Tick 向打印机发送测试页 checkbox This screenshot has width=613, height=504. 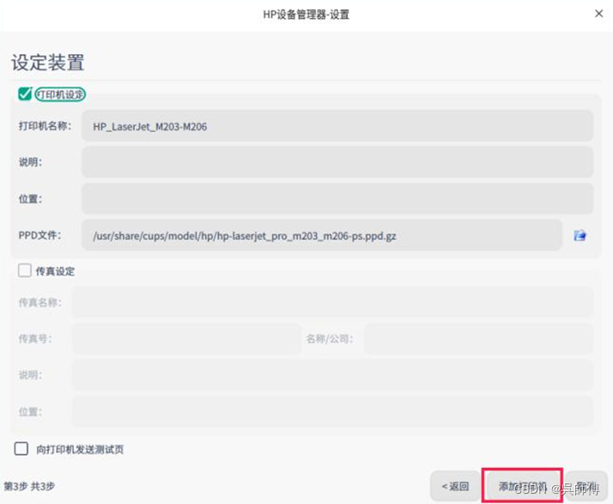(x=21, y=448)
